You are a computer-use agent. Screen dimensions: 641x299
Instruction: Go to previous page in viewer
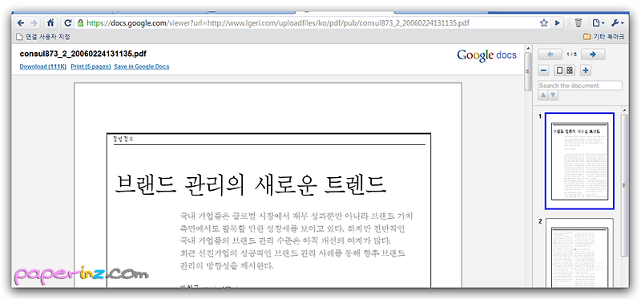tap(550, 55)
